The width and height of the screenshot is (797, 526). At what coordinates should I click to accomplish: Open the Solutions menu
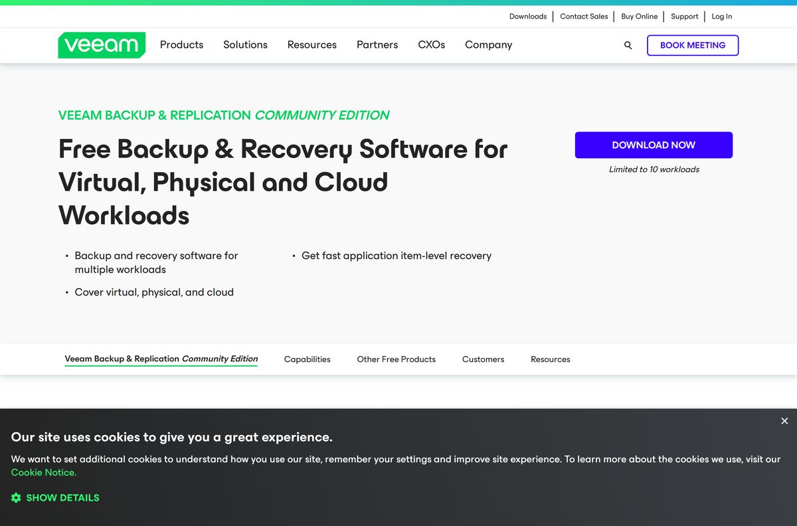(x=245, y=44)
